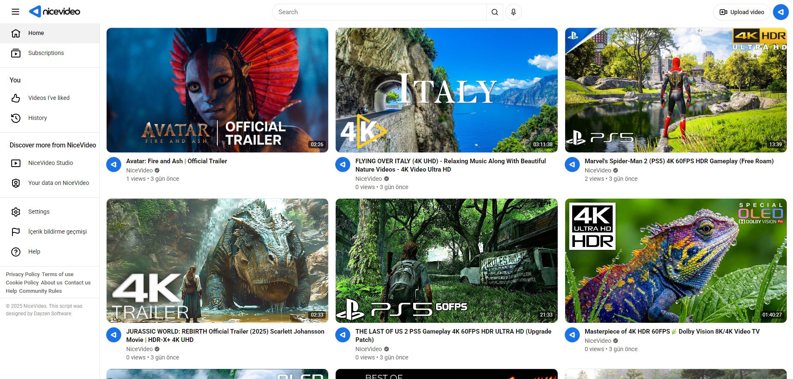
Task: Open NiceVideo Studio menu item
Action: (50, 163)
